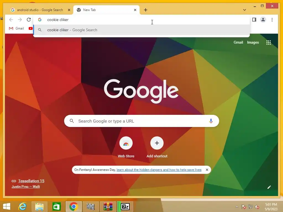Open WinRAR from the taskbar

108,206
